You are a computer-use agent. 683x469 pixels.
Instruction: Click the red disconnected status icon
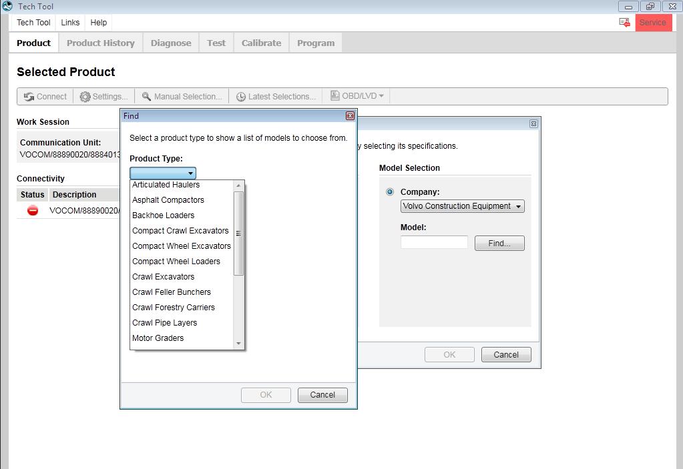(33, 211)
